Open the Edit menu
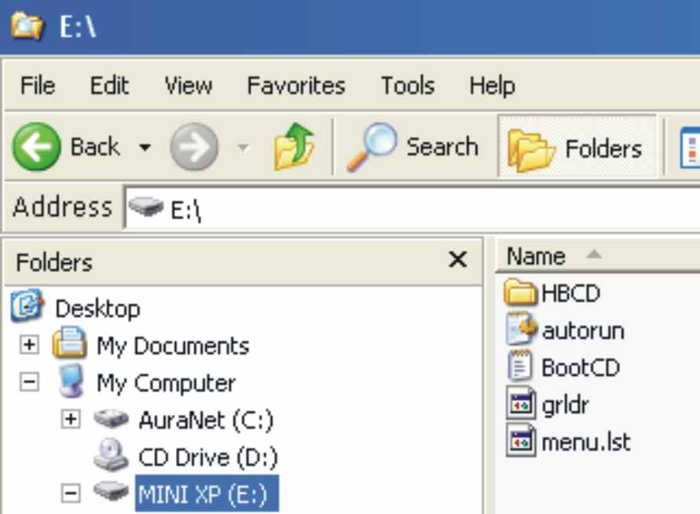 109,86
